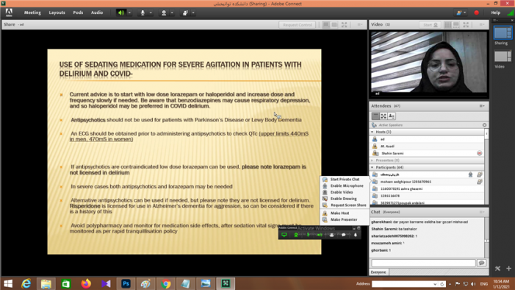515x290 pixels.
Task: Click the red status icon beside Shahin Saremi
Action: pos(480,153)
